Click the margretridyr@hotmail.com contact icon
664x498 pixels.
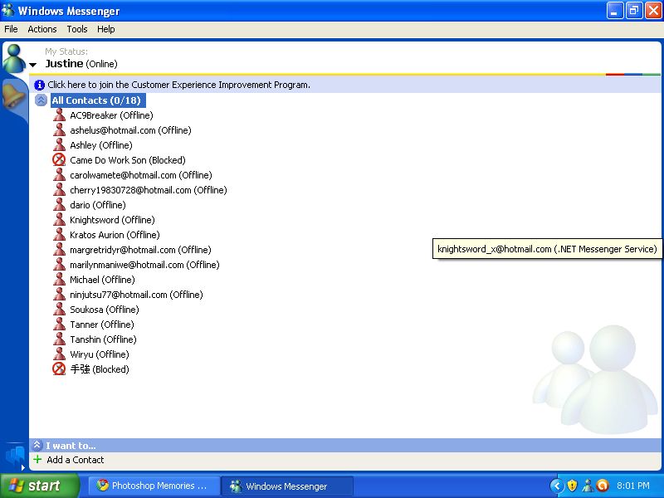tap(59, 250)
